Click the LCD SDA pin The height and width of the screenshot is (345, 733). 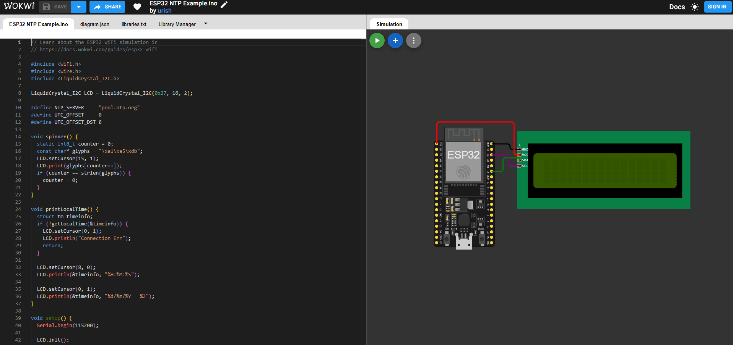pyautogui.click(x=519, y=160)
